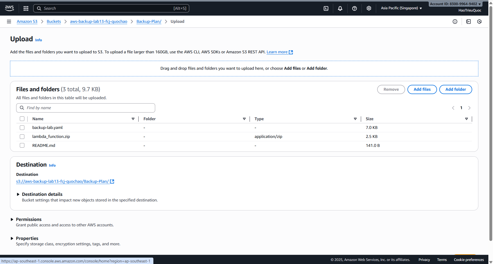This screenshot has width=493, height=264.
Task: Launch the CloudShell terminal icon
Action: (x=326, y=8)
